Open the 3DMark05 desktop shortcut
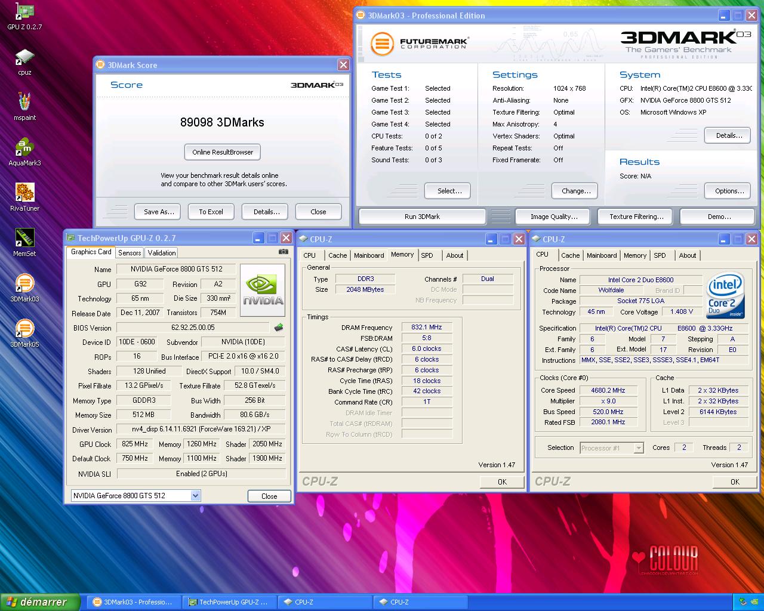Viewport: 764px width, 611px height. click(24, 334)
